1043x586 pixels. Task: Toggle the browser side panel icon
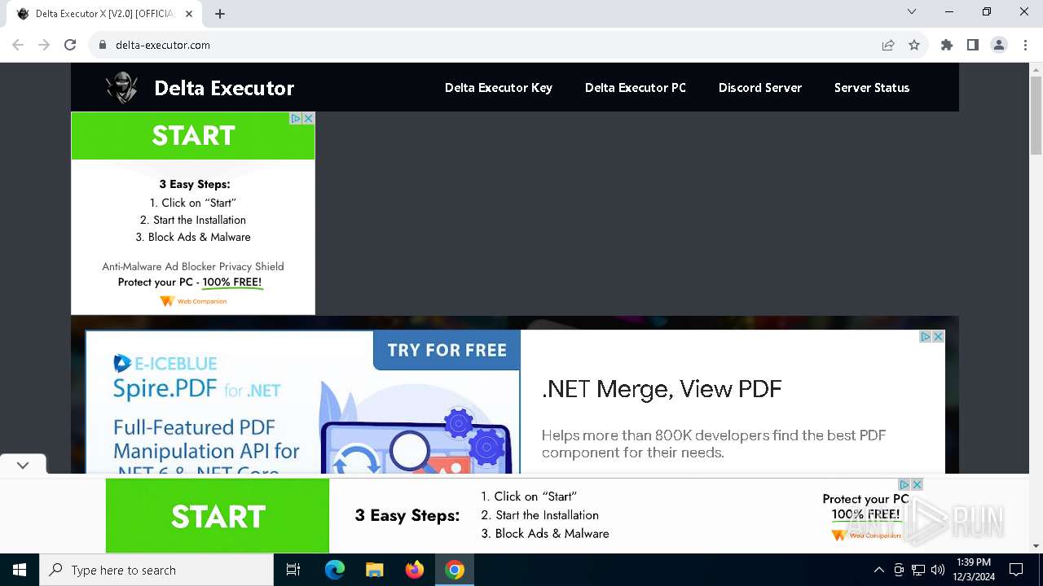(973, 45)
